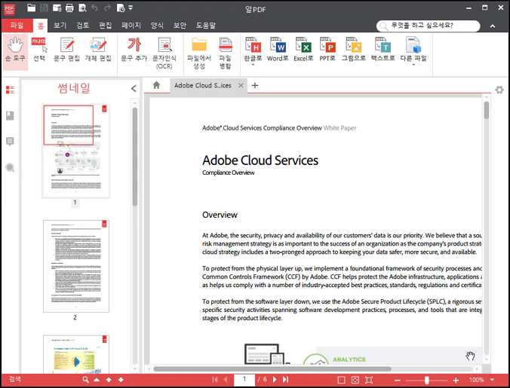Screen dimensions: 510x388
Task: Click the add text (문구 추가) tool
Action: 134,50
